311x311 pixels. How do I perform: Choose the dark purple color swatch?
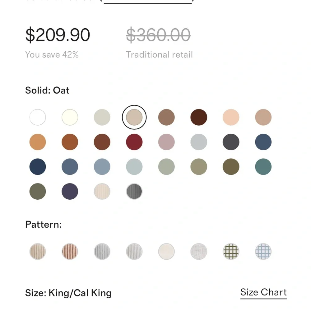tap(70, 191)
